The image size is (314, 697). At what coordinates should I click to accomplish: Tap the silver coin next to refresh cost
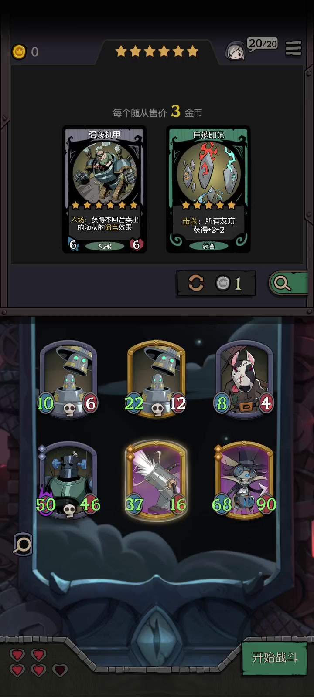[223, 284]
